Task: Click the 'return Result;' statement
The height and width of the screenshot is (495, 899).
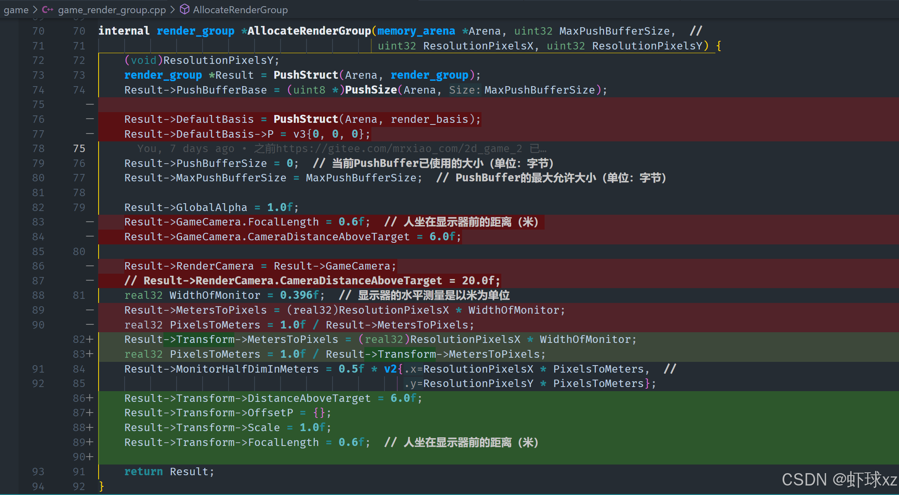Action: (169, 472)
